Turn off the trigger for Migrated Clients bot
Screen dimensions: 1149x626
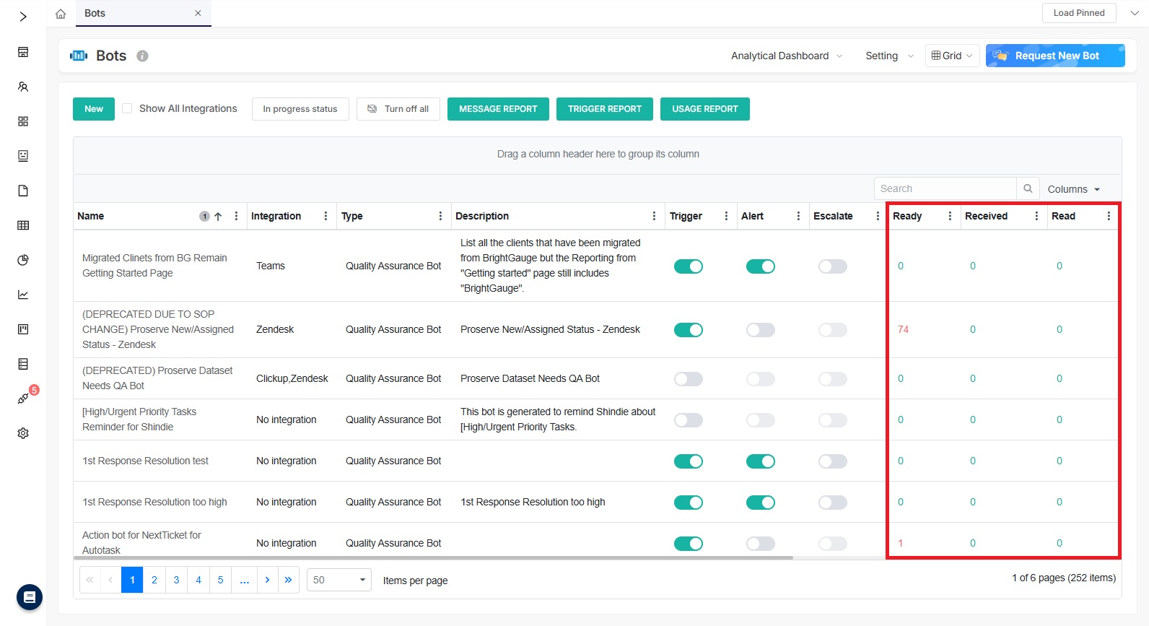689,266
